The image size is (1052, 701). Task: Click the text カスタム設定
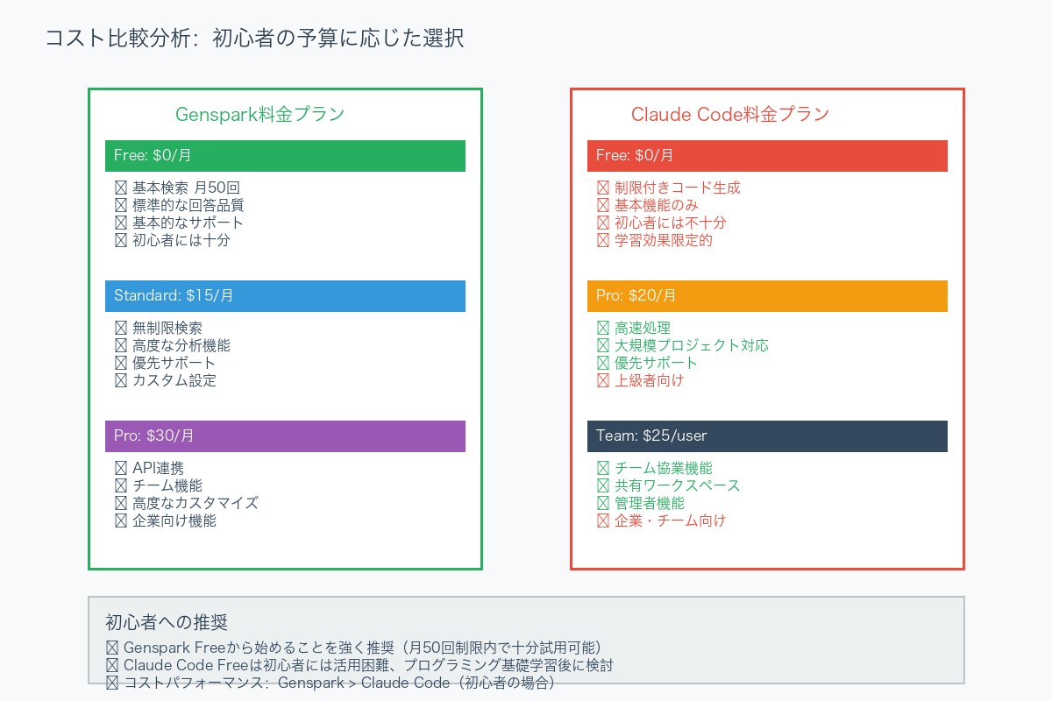pos(174,380)
